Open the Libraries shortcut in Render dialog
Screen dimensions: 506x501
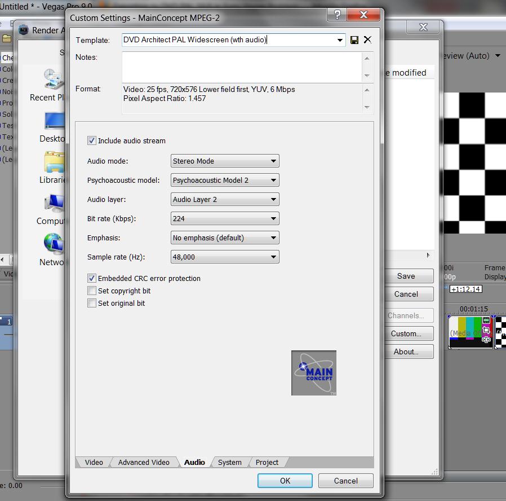pyautogui.click(x=53, y=168)
